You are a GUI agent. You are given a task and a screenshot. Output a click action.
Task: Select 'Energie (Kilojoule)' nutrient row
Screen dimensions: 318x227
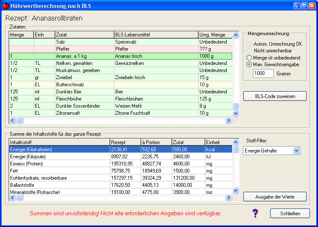click(x=121, y=157)
